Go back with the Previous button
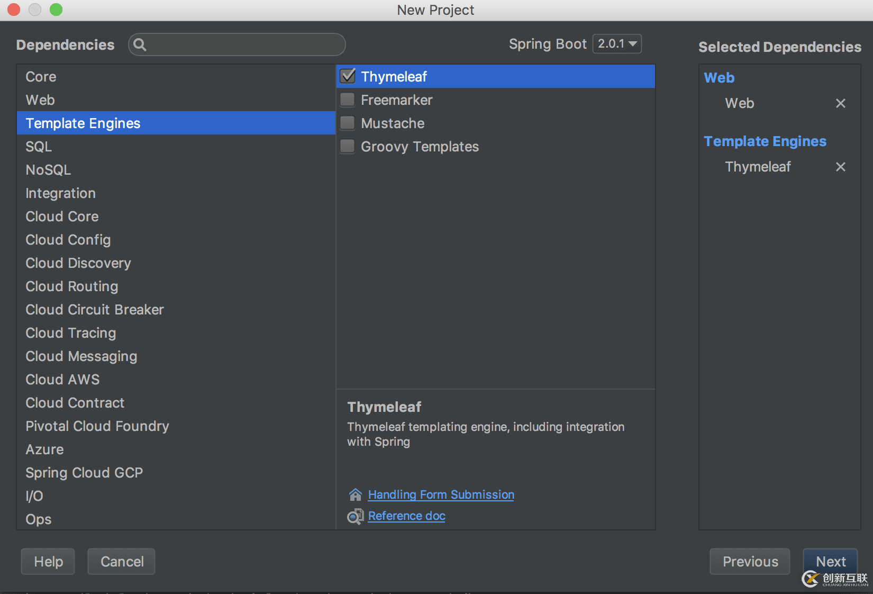The height and width of the screenshot is (594, 873). point(750,561)
